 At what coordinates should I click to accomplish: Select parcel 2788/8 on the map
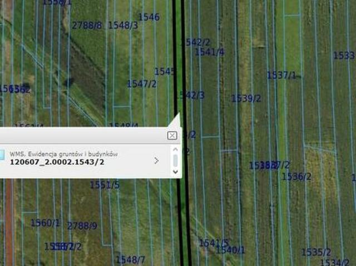click(x=87, y=25)
